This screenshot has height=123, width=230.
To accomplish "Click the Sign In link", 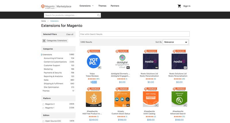I will coord(187,6).
